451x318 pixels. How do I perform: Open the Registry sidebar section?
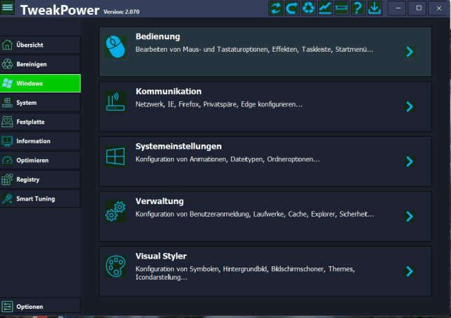pos(40,180)
